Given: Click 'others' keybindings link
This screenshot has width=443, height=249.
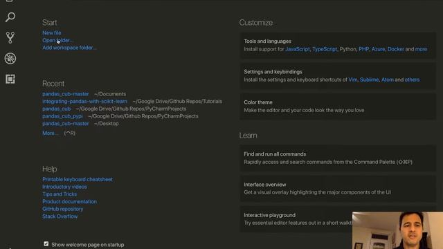Looking at the screenshot, I should 412,80.
